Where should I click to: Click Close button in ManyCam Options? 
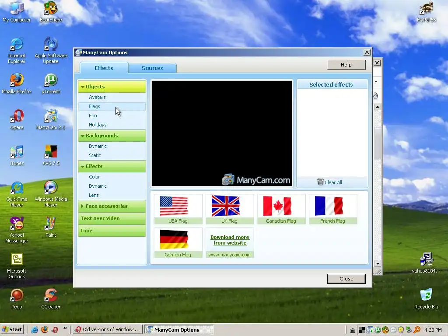(346, 279)
